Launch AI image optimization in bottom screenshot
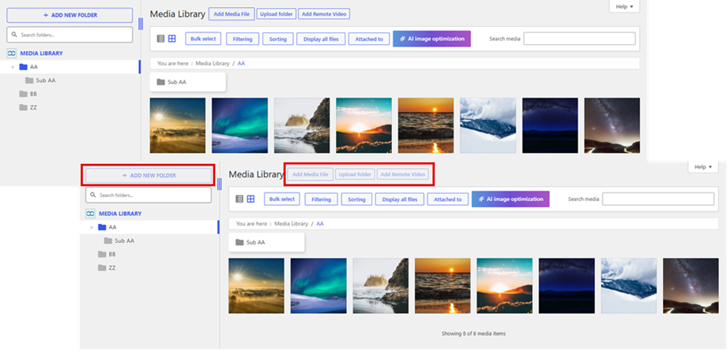The image size is (727, 350). (510, 199)
